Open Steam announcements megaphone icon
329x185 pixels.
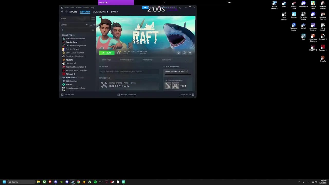(145, 7)
